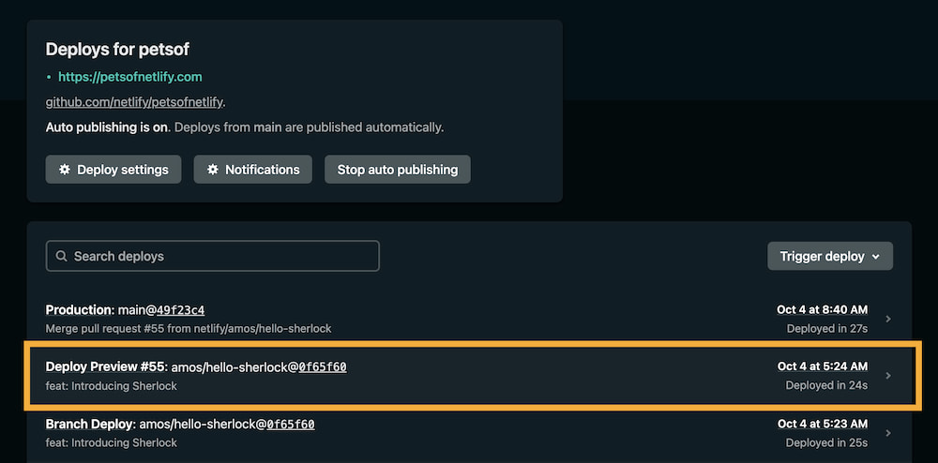This screenshot has height=463, width=938.
Task: Select the Production deploy title
Action: [79, 309]
